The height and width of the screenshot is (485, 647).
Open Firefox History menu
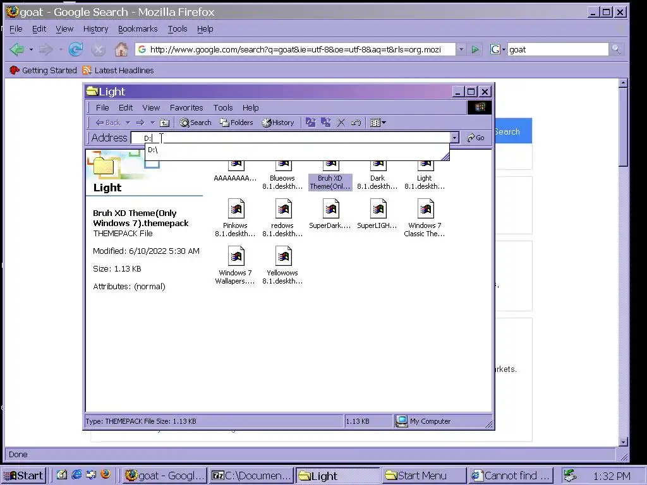pos(96,29)
